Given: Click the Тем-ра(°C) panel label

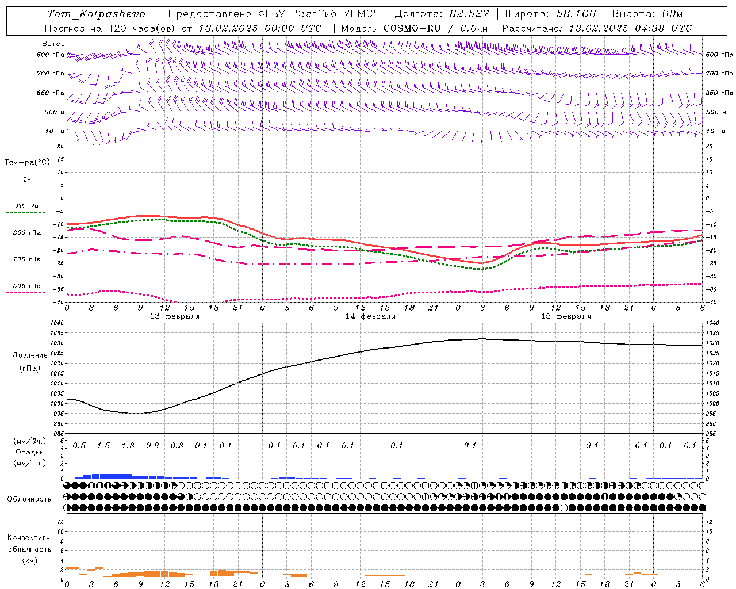Looking at the screenshot, I should click(x=27, y=163).
